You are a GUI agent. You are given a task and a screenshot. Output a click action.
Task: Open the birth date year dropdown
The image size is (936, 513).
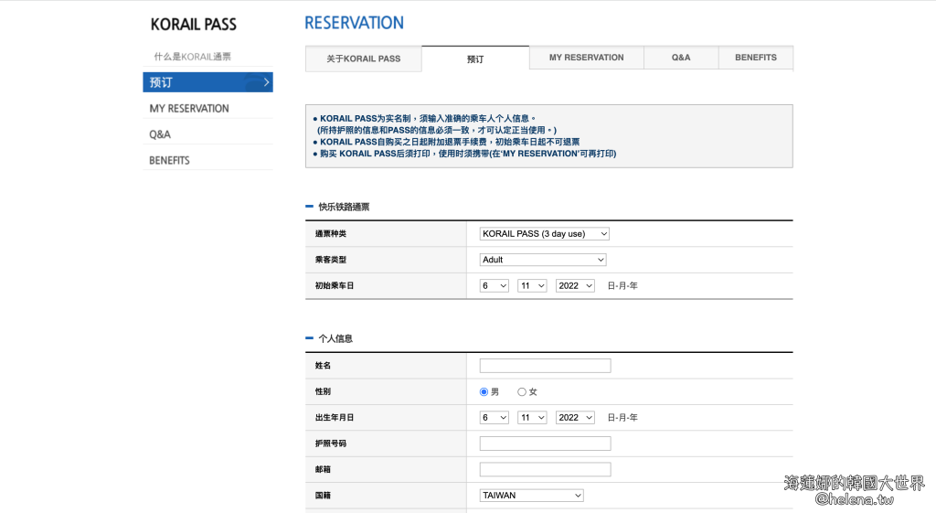[x=575, y=418]
